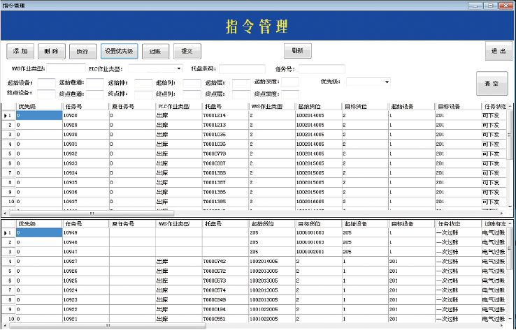This screenshot has height=330, width=516.
Task: Click pallet number cell T0001214
Action: [225, 115]
